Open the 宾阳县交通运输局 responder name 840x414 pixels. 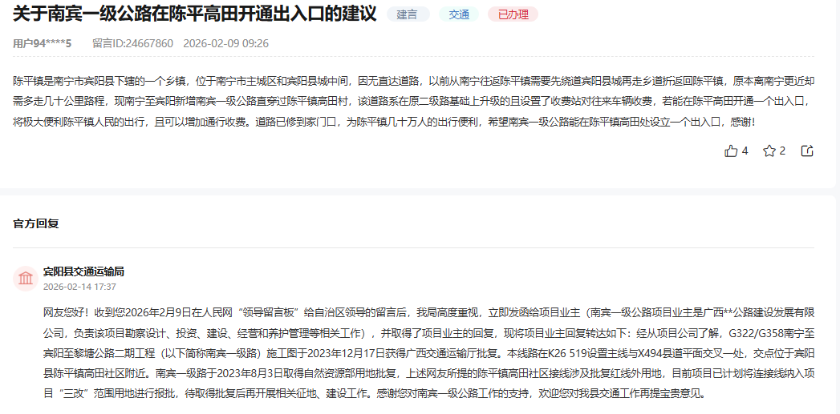83,271
